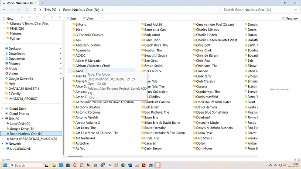Click the Share toolbar icon

[x=52, y=17]
